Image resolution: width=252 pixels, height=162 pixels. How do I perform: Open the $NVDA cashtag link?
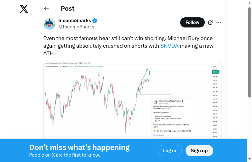click(x=169, y=46)
